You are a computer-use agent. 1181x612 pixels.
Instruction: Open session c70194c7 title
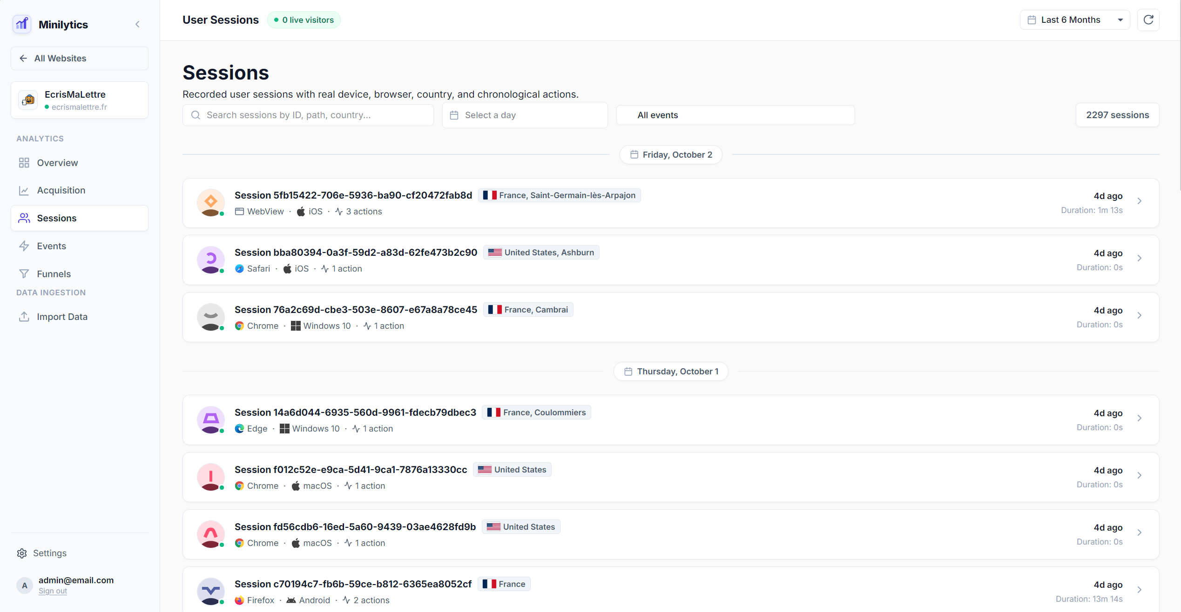(353, 584)
